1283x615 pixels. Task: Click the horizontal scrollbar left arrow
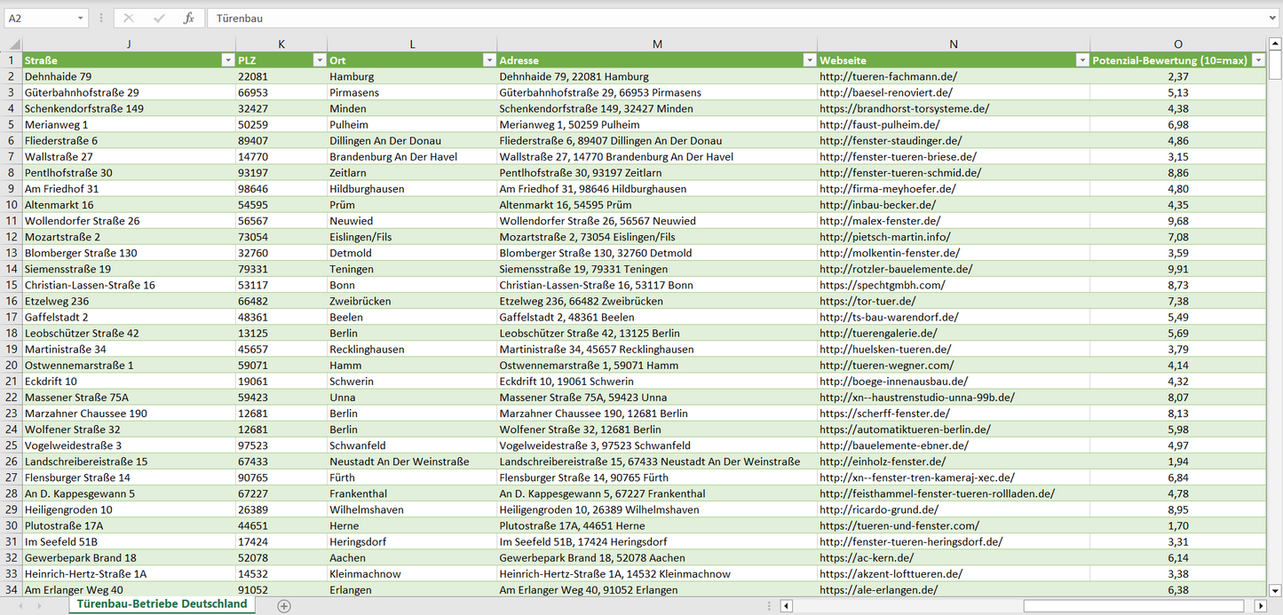(786, 606)
